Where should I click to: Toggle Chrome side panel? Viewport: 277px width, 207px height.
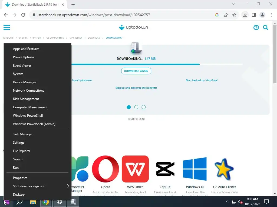coord(254,15)
